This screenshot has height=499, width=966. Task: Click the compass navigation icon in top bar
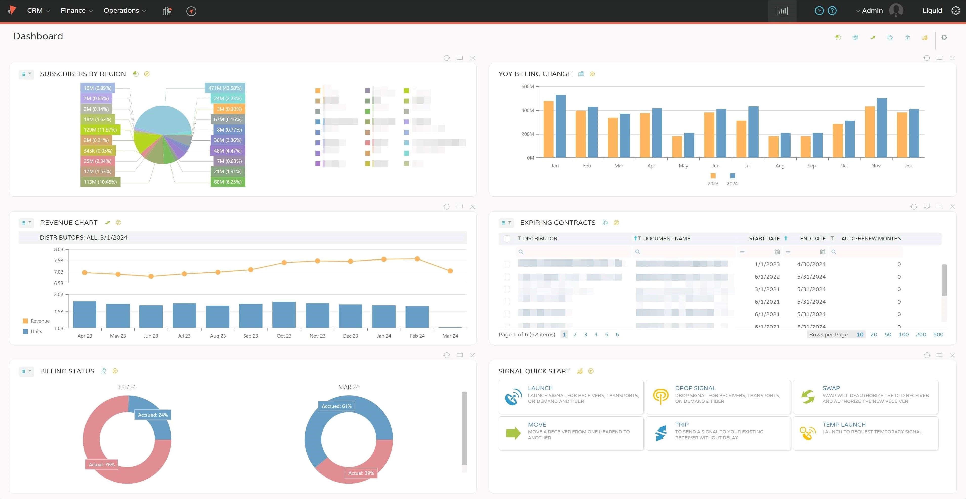click(191, 11)
